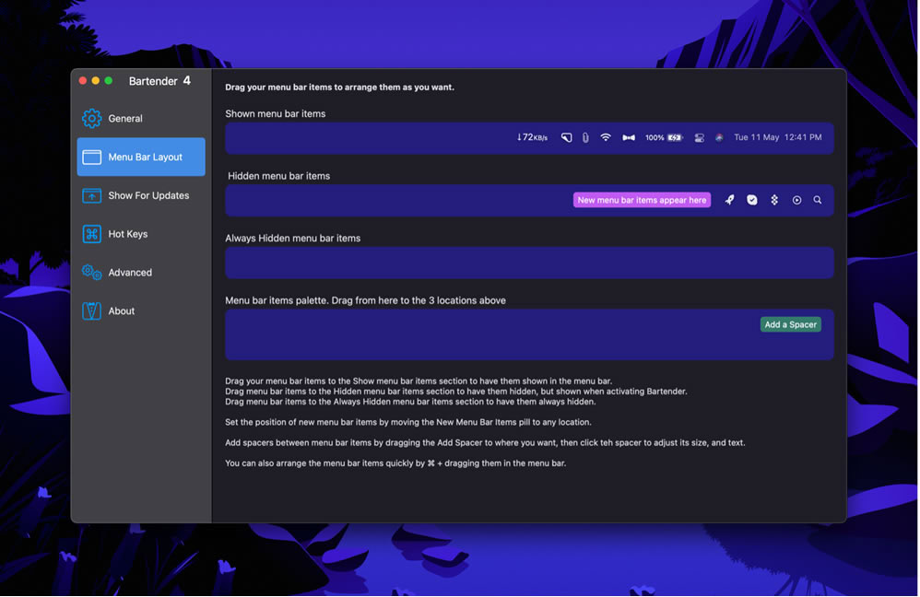Open the About section
The image size is (920, 597).
141,310
